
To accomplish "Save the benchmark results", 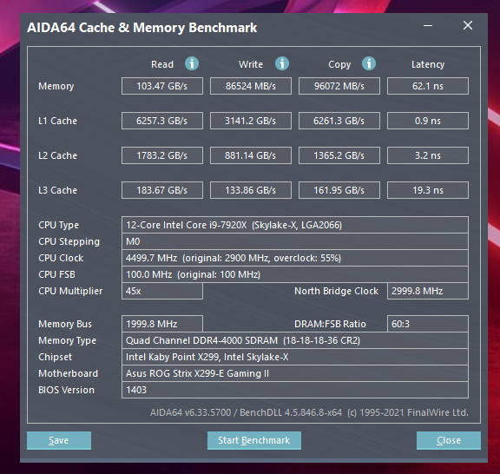I will pos(59,440).
